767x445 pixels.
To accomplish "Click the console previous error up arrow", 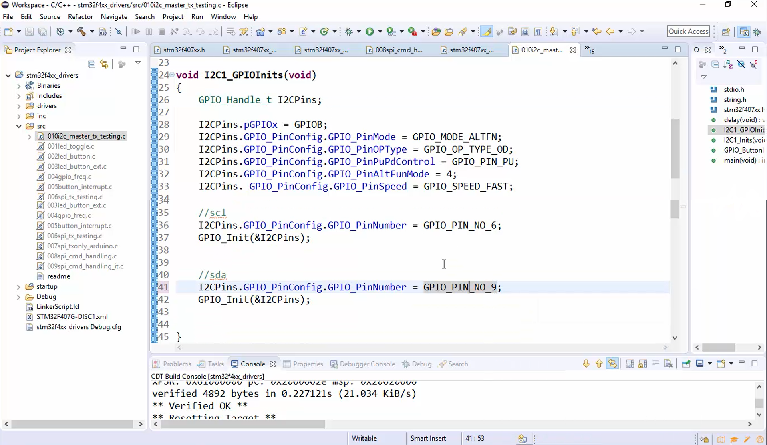I will point(599,364).
